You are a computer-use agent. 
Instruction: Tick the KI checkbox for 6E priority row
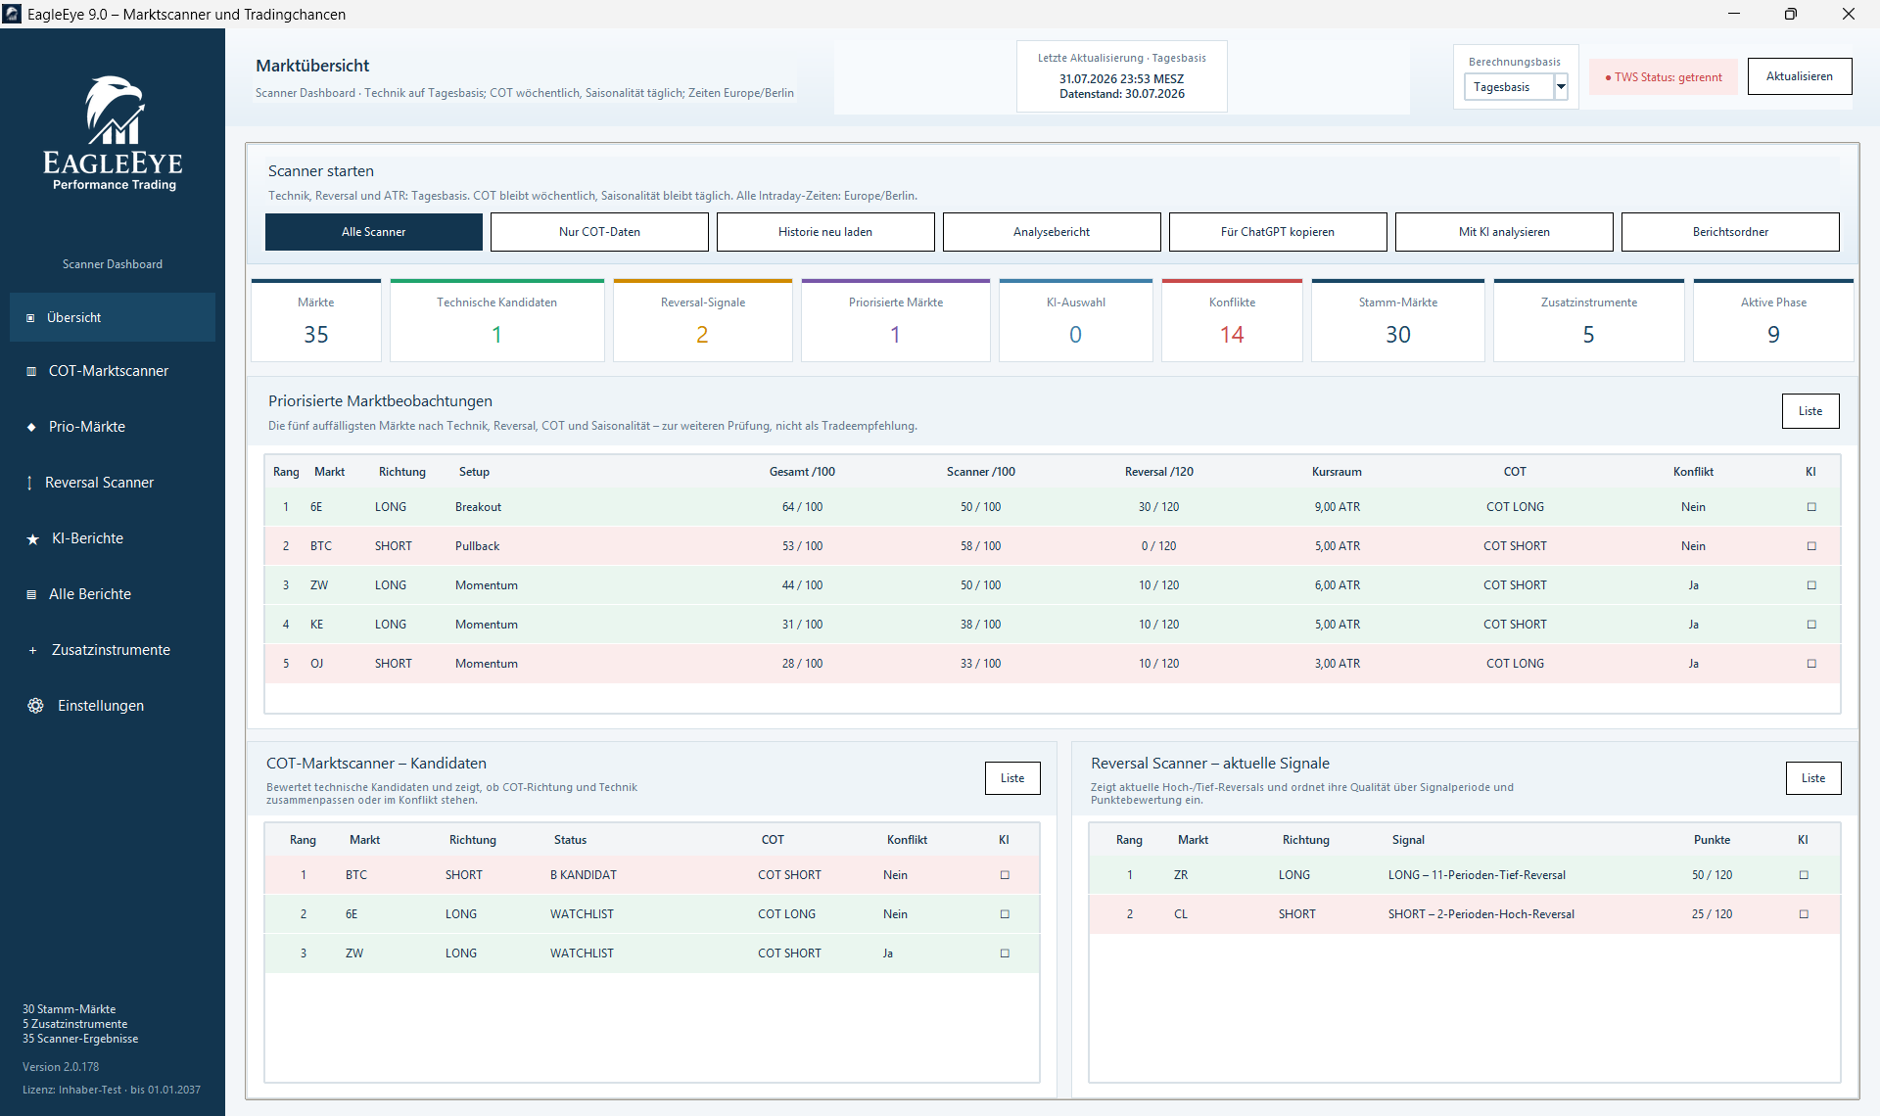click(1811, 507)
